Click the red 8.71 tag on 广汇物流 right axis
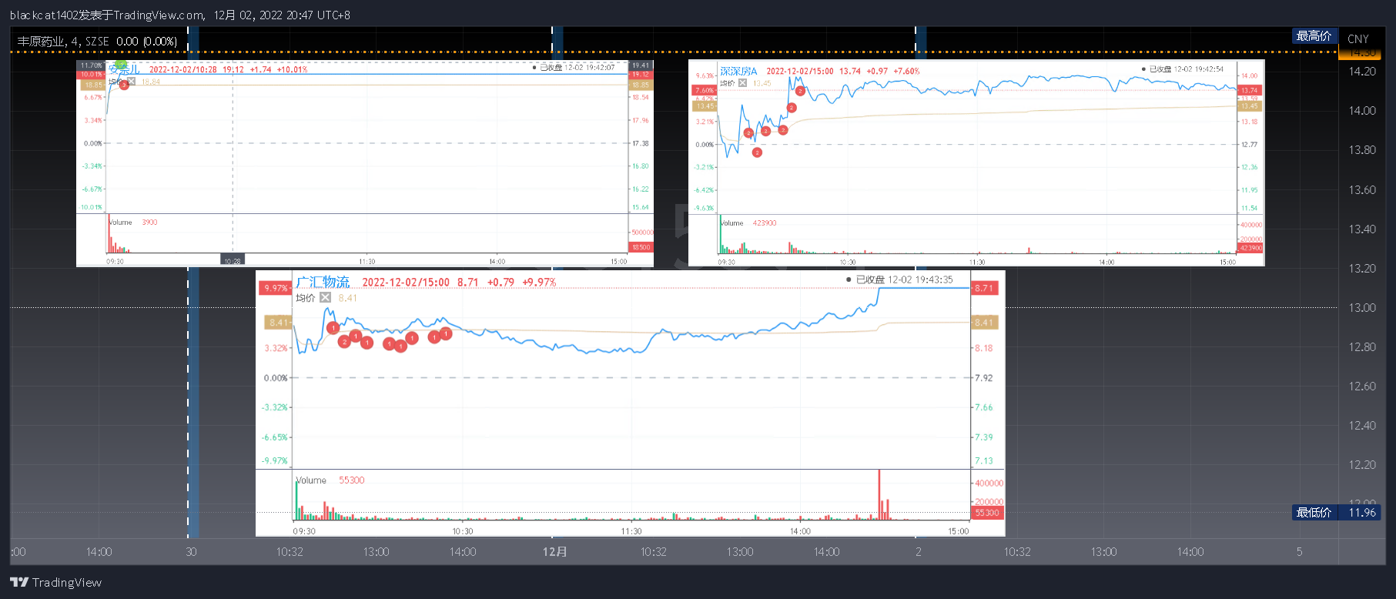Image resolution: width=1396 pixels, height=599 pixels. click(985, 288)
